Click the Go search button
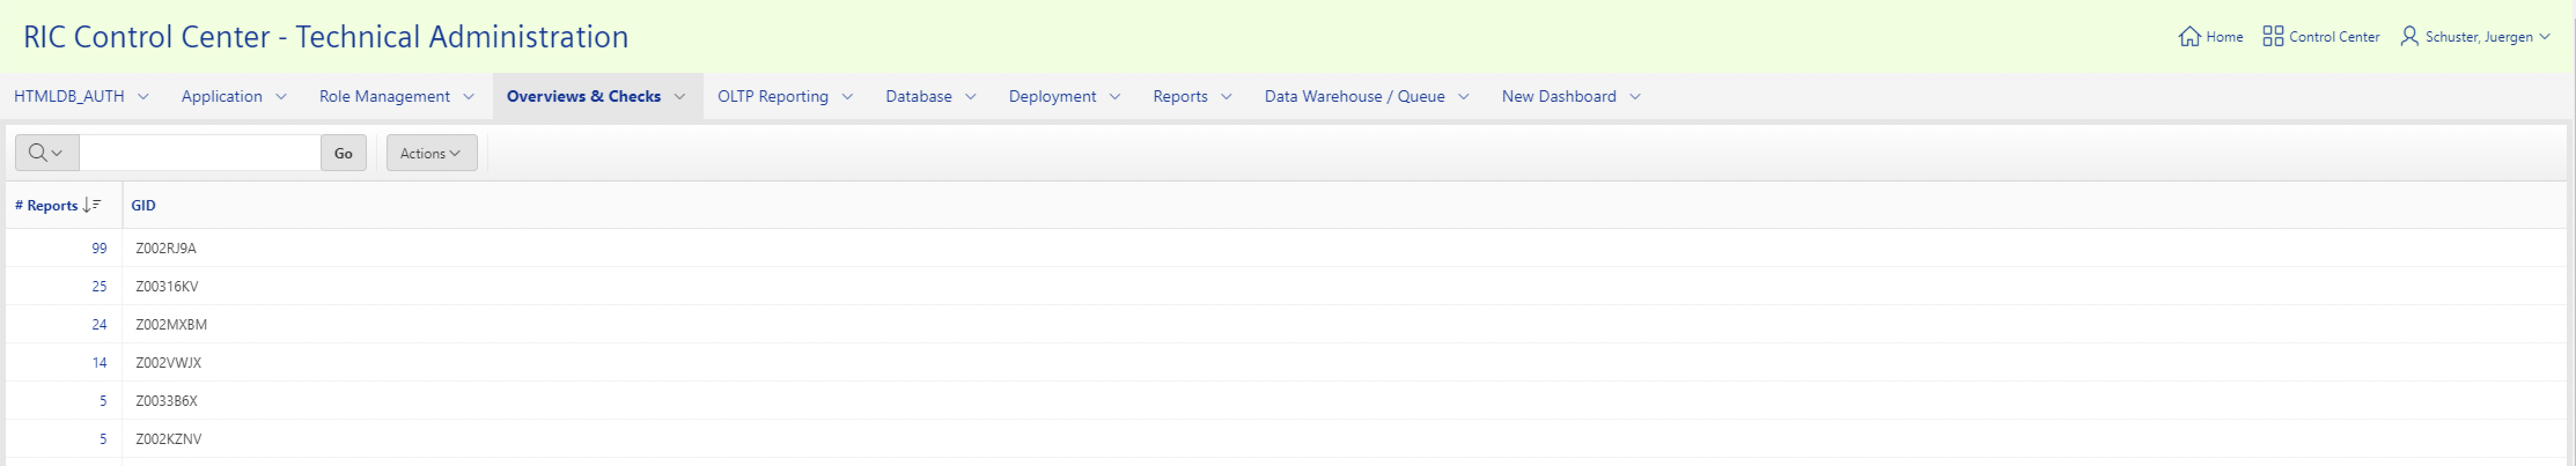The image size is (2576, 466). click(343, 153)
